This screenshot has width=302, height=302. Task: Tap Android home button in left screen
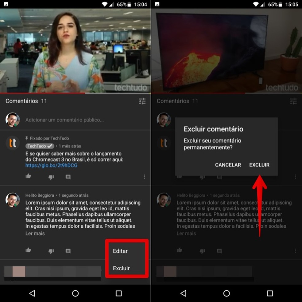(x=75, y=293)
